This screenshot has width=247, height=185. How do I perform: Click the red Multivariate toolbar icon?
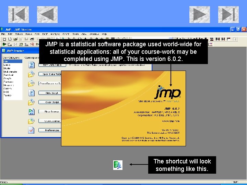[x=32, y=44]
